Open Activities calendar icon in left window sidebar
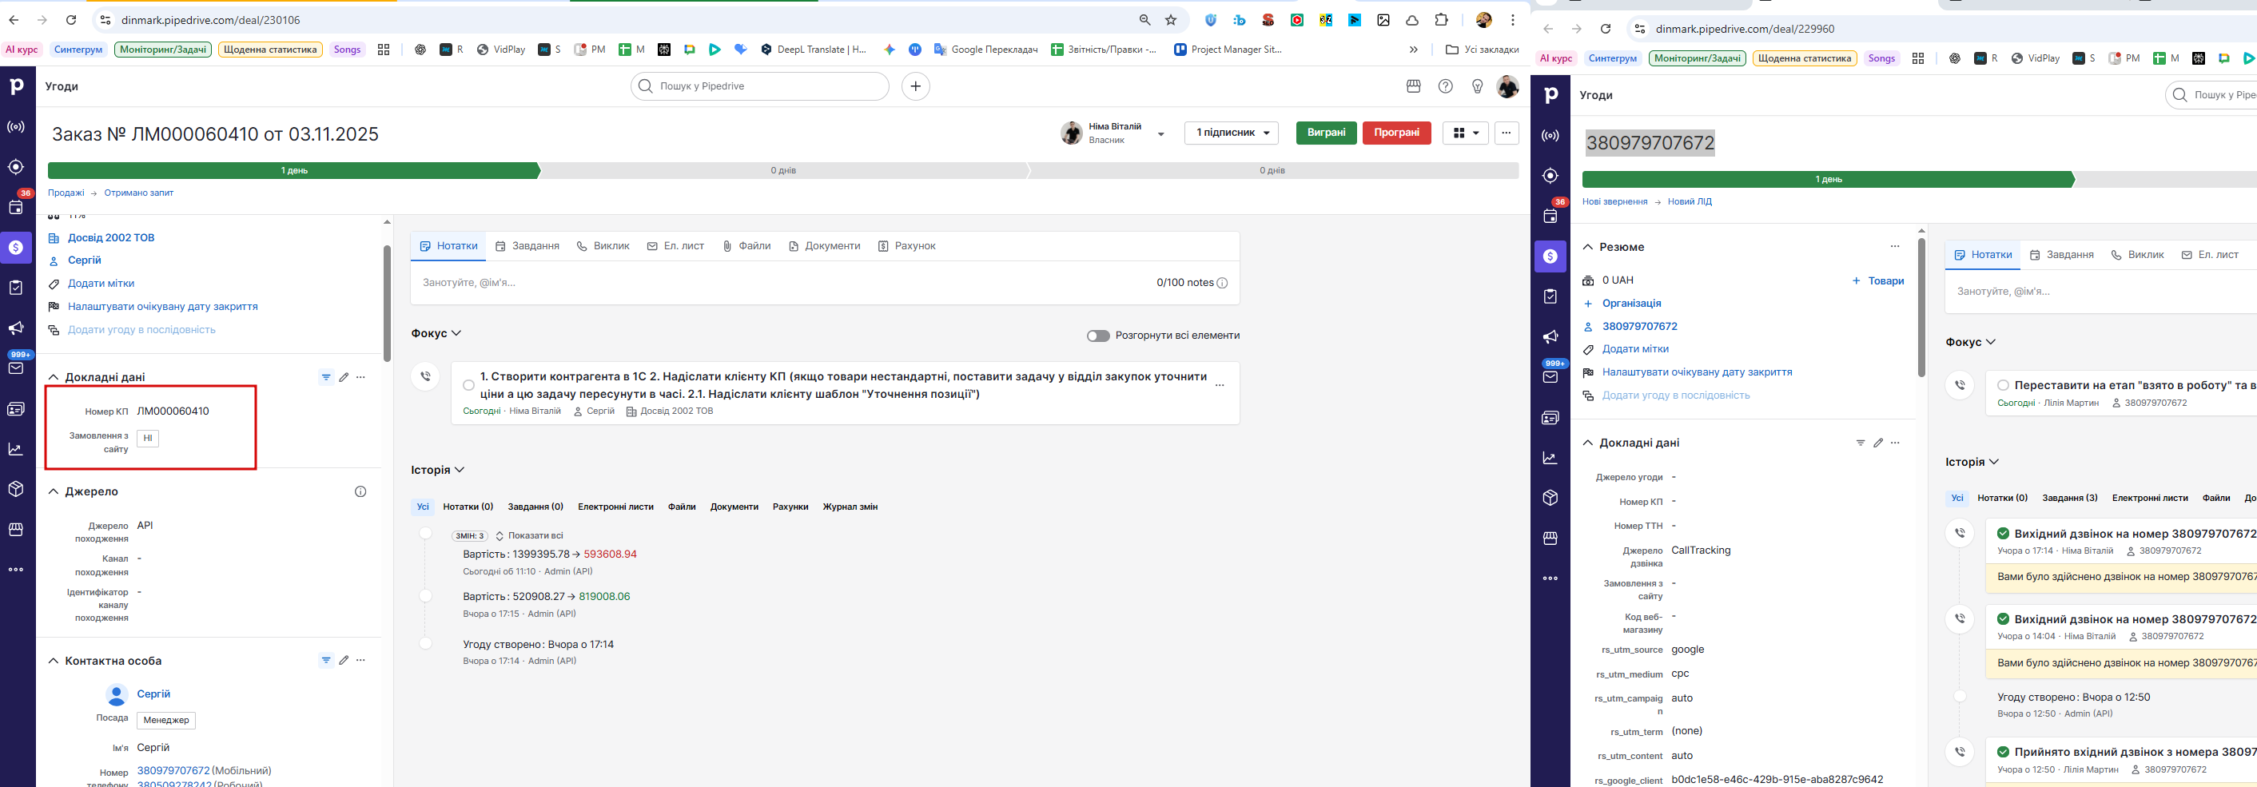 (16, 207)
